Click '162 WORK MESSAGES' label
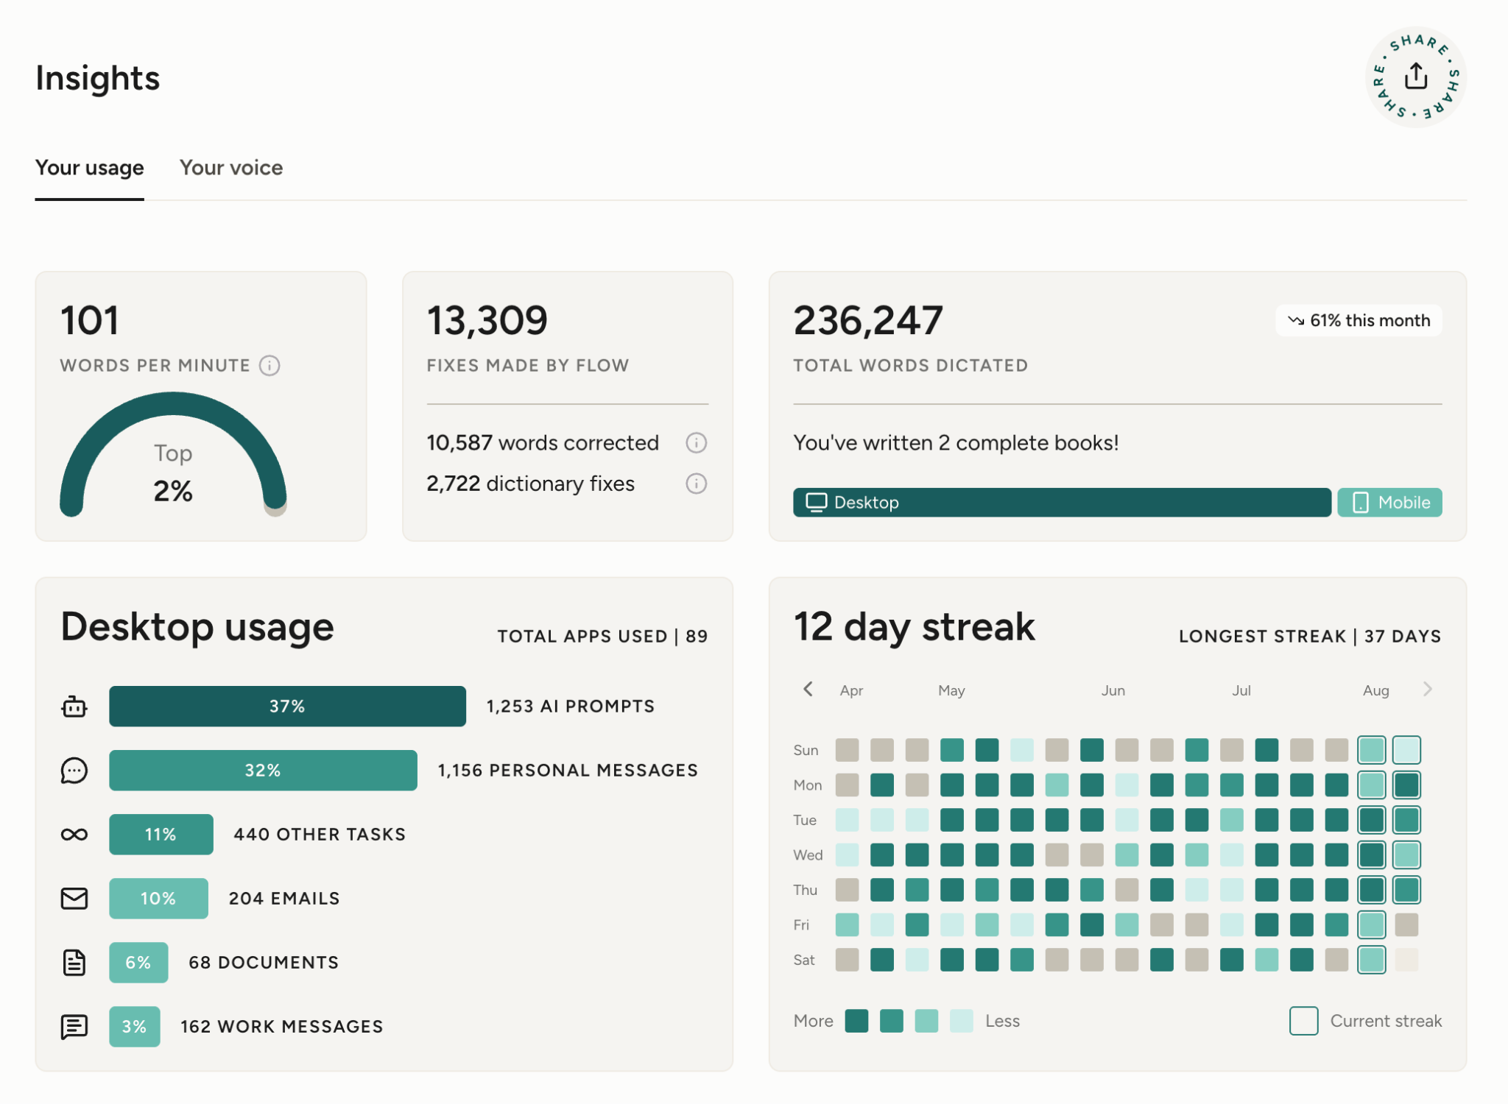Image resolution: width=1508 pixels, height=1104 pixels. 282,1027
